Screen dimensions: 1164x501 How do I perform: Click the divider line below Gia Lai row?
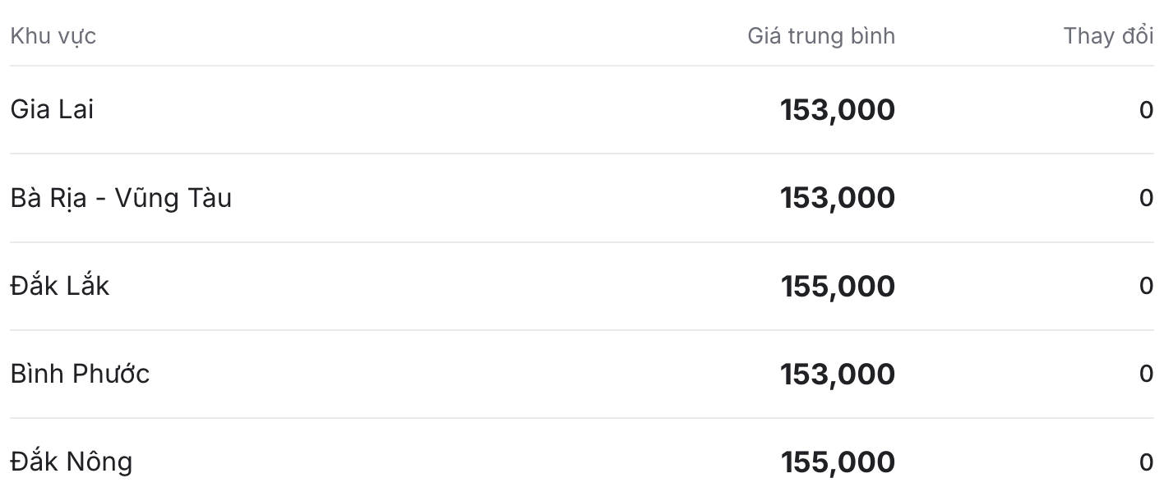point(582,154)
